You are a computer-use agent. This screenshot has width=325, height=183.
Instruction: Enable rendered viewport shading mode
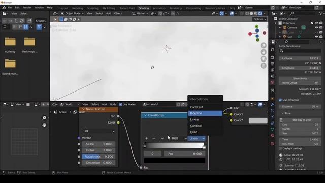[260, 14]
